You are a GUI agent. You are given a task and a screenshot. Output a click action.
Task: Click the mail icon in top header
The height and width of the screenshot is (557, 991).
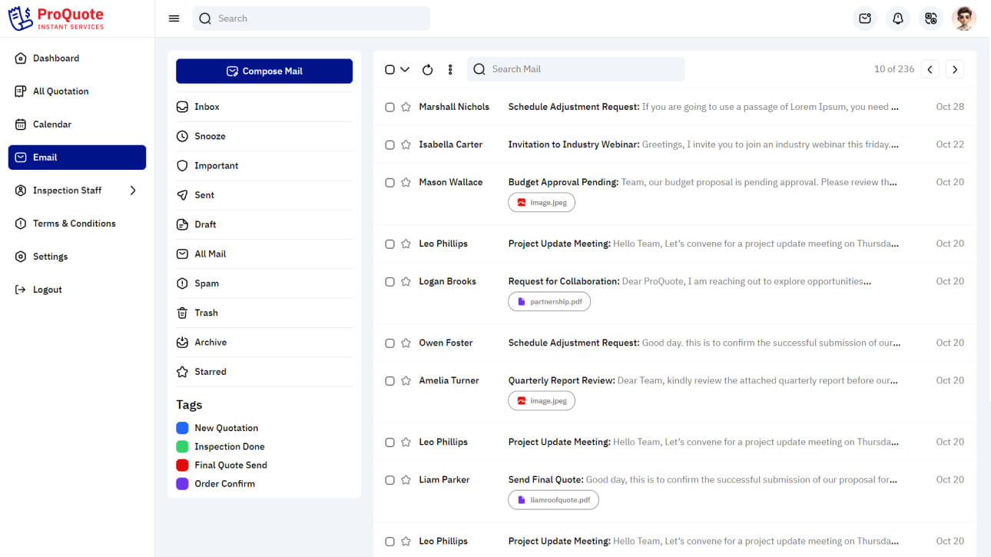[865, 18]
